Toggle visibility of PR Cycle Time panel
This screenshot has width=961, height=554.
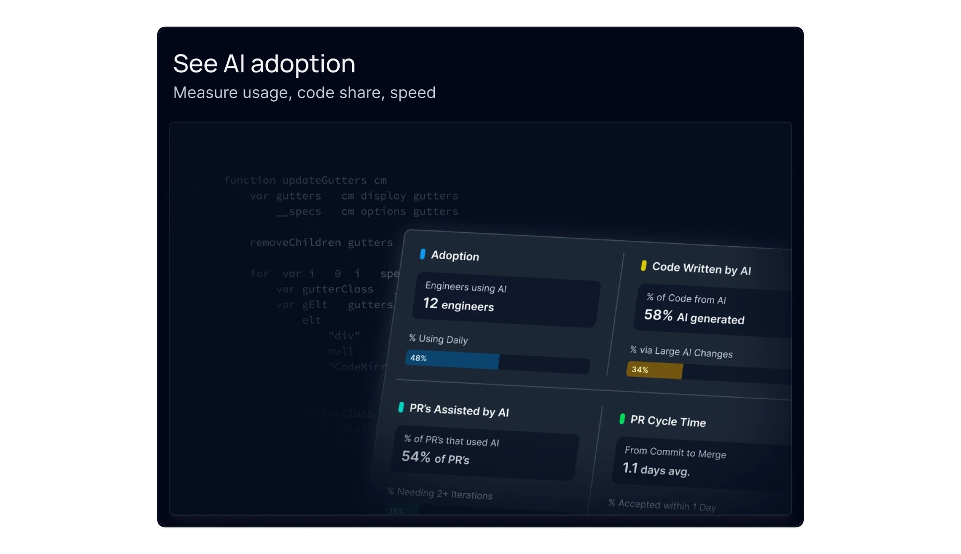click(666, 421)
